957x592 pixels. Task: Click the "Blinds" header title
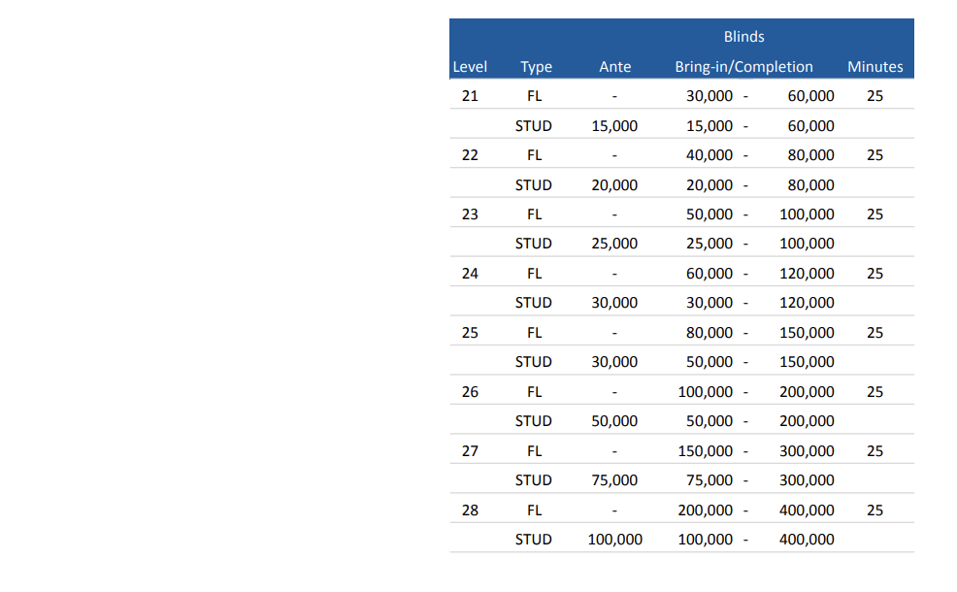743,37
